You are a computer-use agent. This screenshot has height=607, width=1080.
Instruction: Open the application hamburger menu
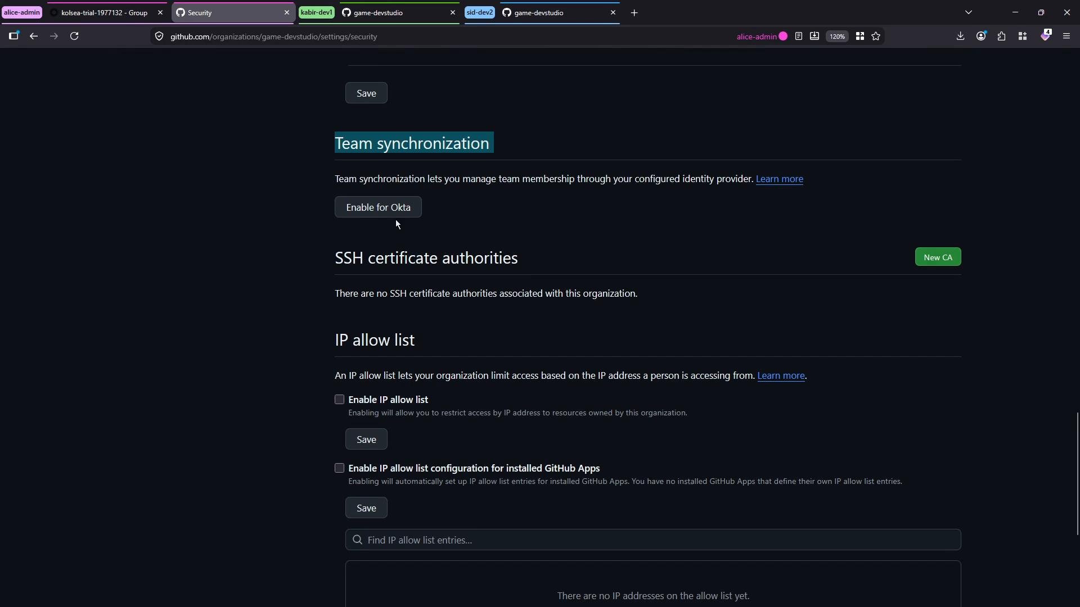(x=1066, y=37)
